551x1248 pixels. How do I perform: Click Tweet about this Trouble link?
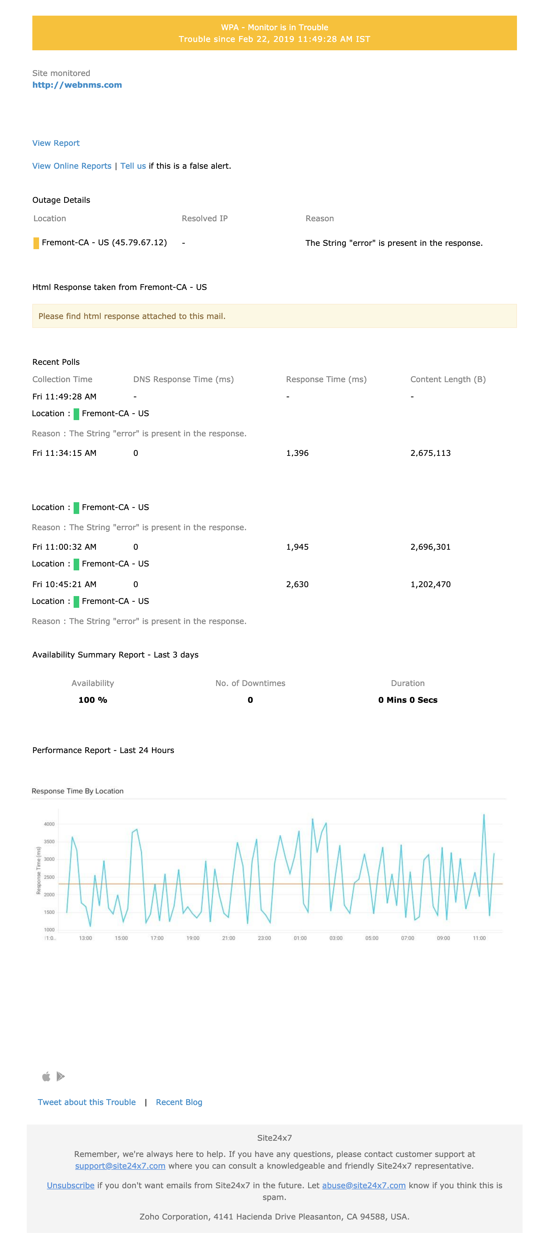87,1102
